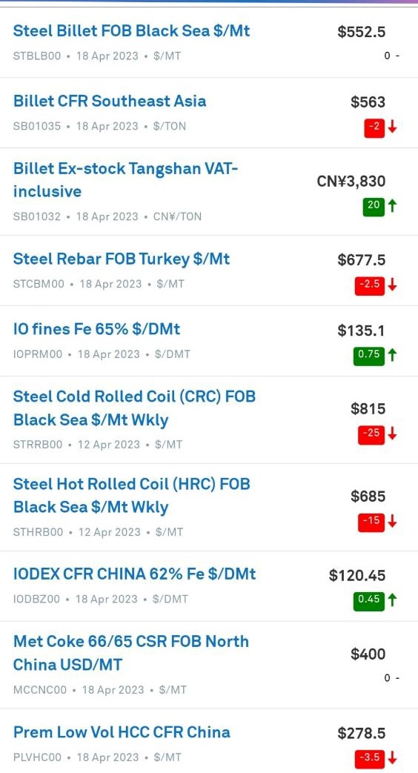This screenshot has height=773, width=418.
Task: Open Billet Ex-stock Tangshan VAT-inclusive link
Action: [126, 180]
